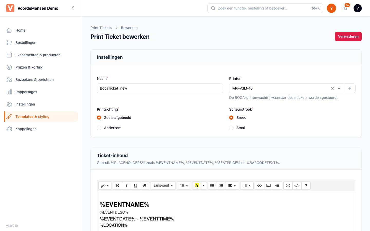Viewport: 370px width, 231px height.
Task: View announcements megaphone notifications
Action: tap(345, 8)
